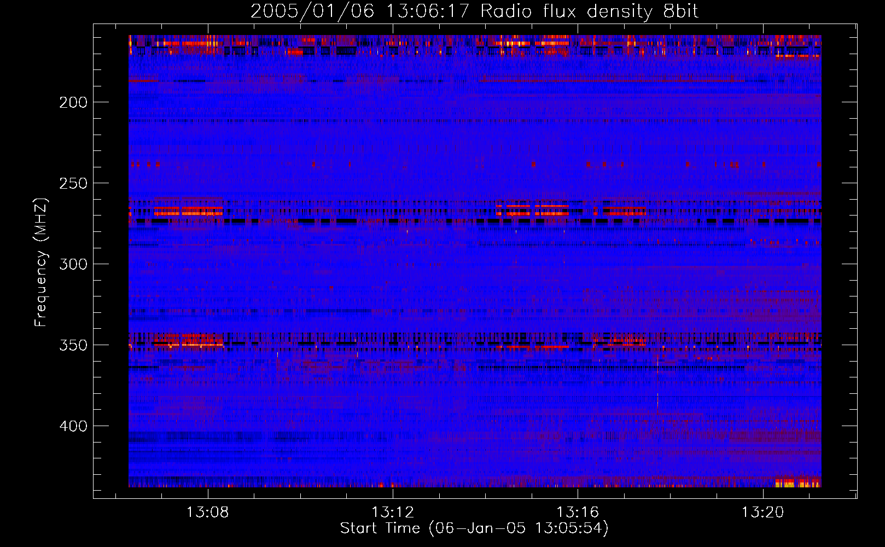Screen dimensions: 885x547
Task: Click the 13:12 time tick label
Action: click(x=393, y=513)
